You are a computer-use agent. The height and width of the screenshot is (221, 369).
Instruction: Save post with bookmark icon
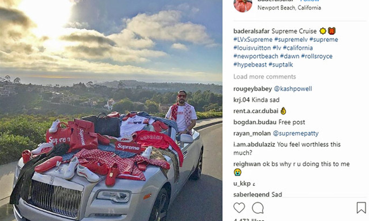point(361,208)
